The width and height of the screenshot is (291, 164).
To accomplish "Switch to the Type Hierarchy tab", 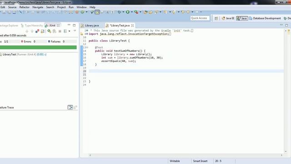I will (32, 26).
